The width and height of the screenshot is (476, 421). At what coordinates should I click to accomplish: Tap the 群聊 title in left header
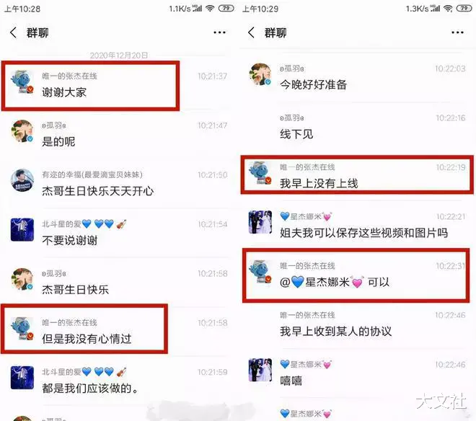pyautogui.click(x=38, y=32)
